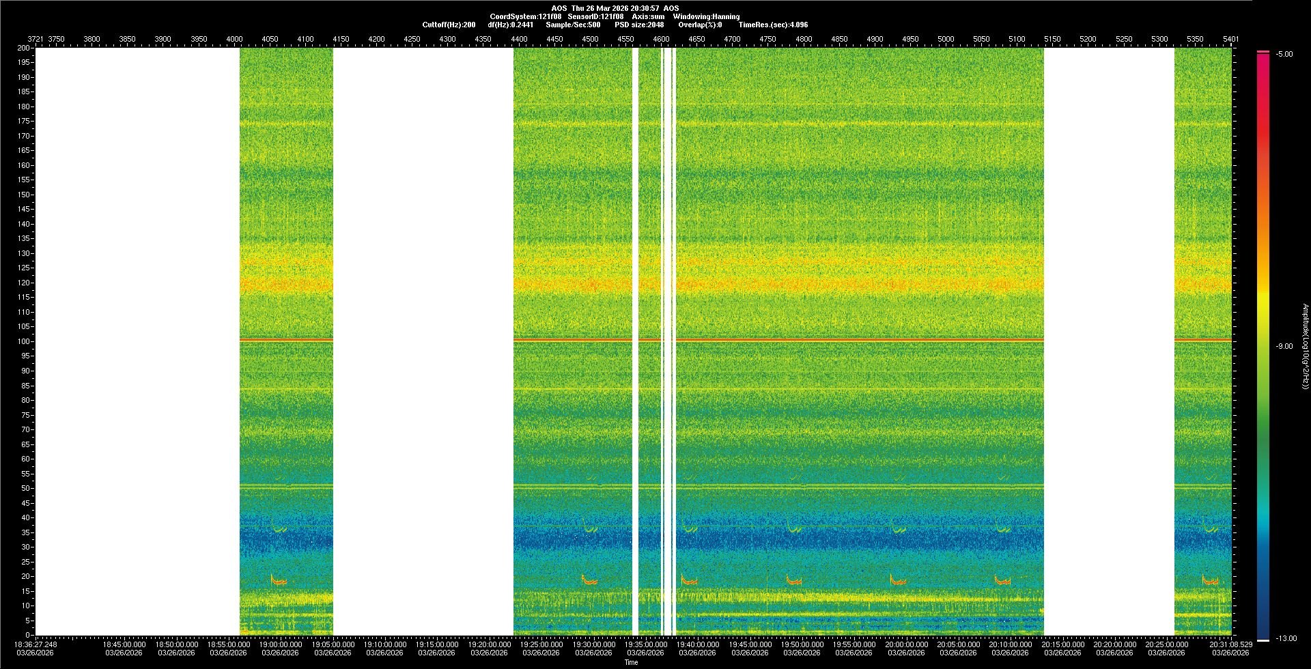Click the 100 Hz tick on frequency axis
Viewport: 1311px width, 669px height.
click(24, 341)
